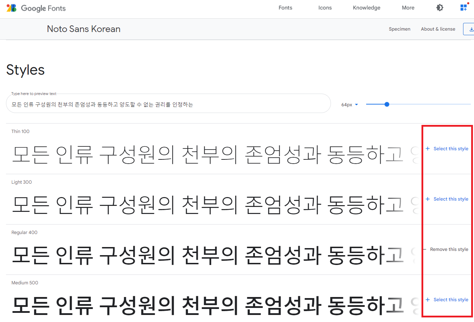Switch to About & license tab
The height and width of the screenshot is (322, 474).
[x=438, y=29]
